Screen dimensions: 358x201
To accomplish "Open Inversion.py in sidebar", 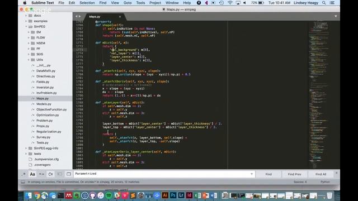I will (x=45, y=87).
